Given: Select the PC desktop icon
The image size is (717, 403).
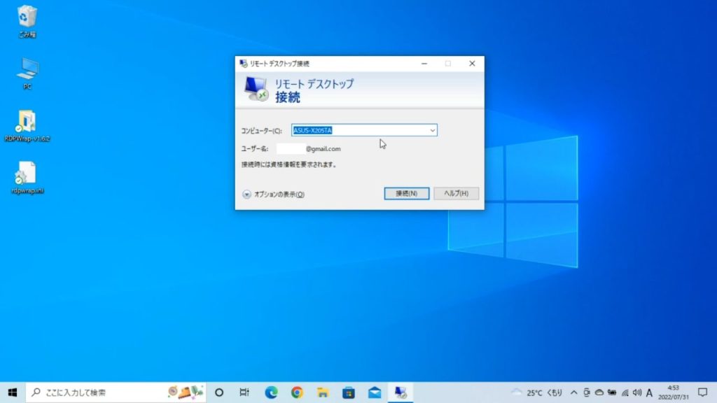Looking at the screenshot, I should [27, 69].
